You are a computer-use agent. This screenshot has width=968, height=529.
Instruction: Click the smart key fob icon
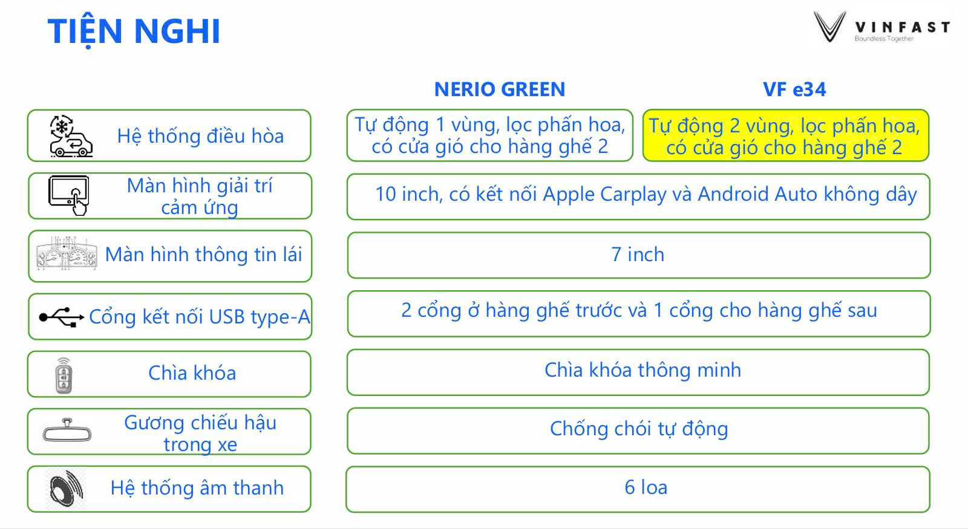(64, 375)
